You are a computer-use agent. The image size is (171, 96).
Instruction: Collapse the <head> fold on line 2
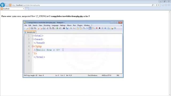coord(33,39)
